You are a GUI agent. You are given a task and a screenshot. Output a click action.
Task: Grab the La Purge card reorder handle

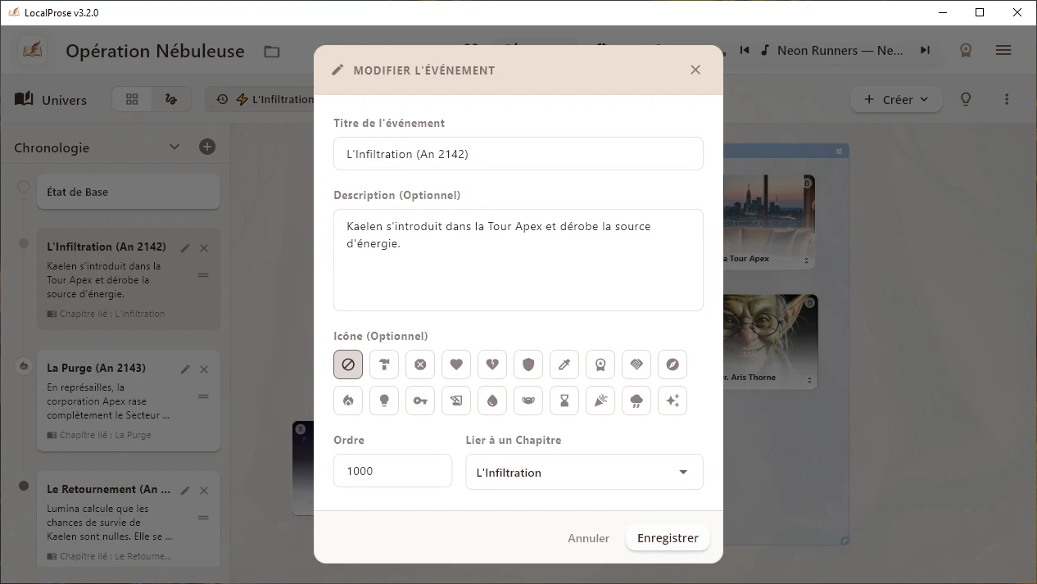(203, 396)
